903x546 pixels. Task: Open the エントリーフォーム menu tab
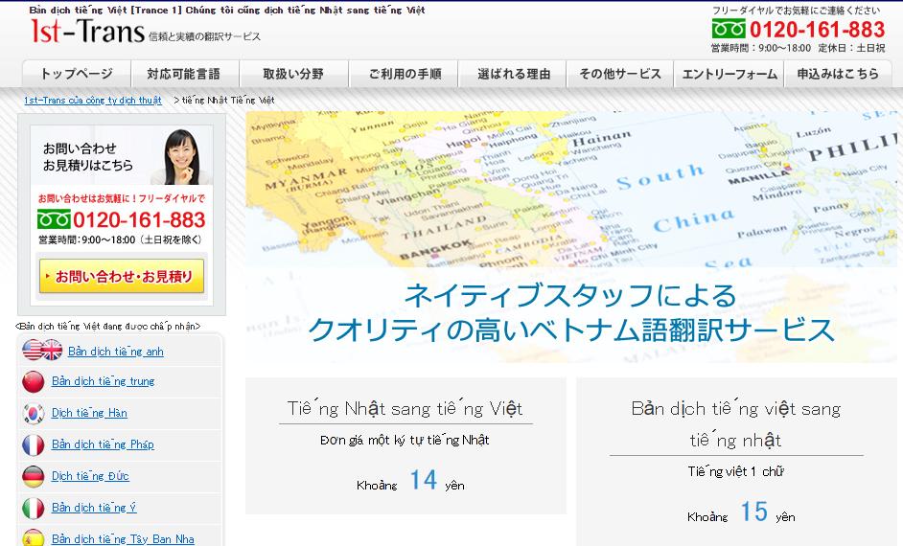tap(729, 74)
